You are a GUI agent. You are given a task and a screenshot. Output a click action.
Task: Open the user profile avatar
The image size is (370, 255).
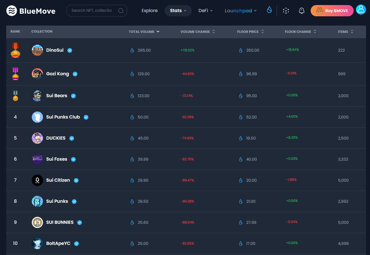pos(360,10)
